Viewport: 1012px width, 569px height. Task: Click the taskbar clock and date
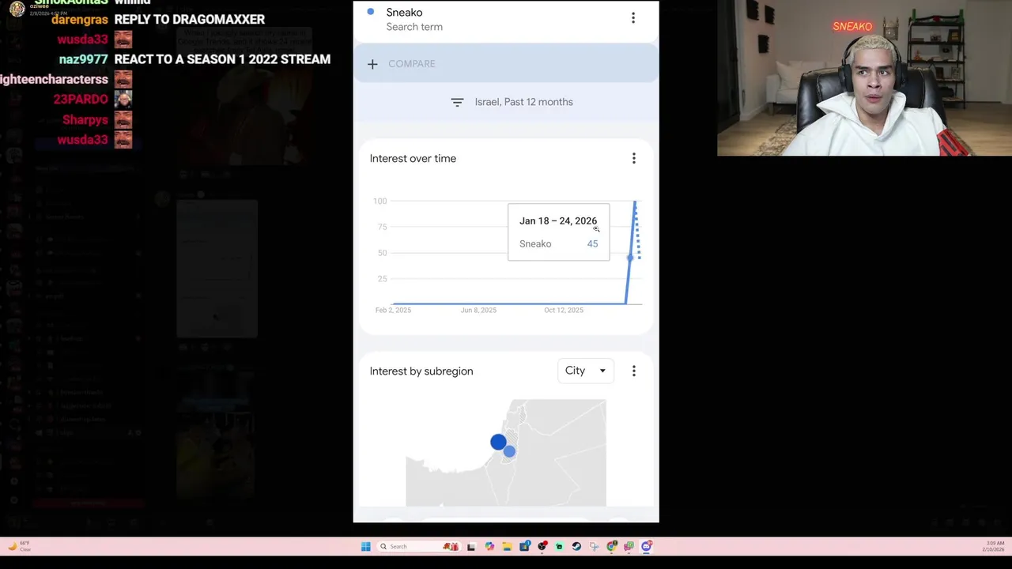(x=995, y=545)
